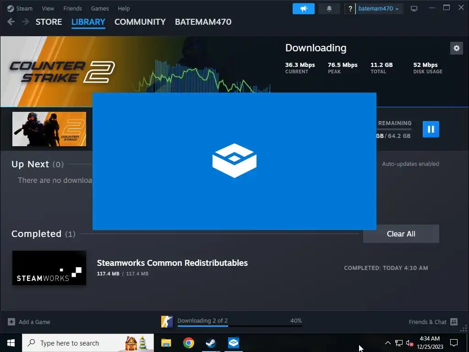Go to the STORE tab
469x352 pixels.
pos(49,22)
